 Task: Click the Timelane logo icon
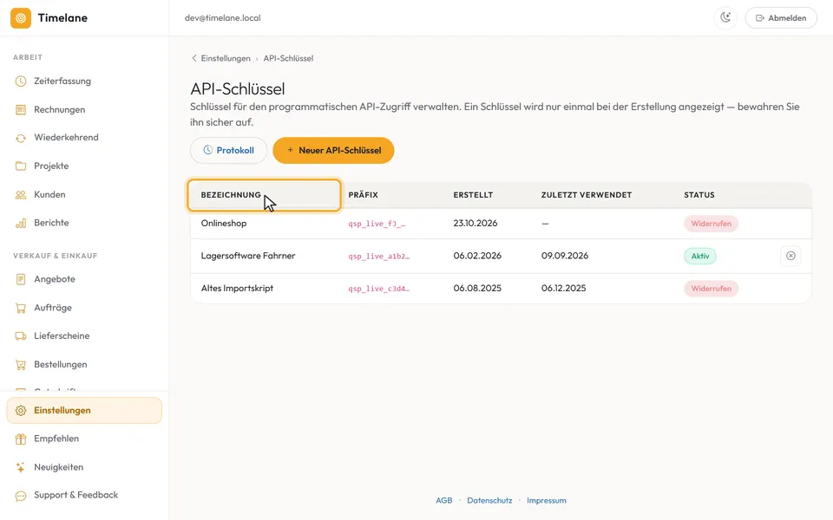coord(21,18)
